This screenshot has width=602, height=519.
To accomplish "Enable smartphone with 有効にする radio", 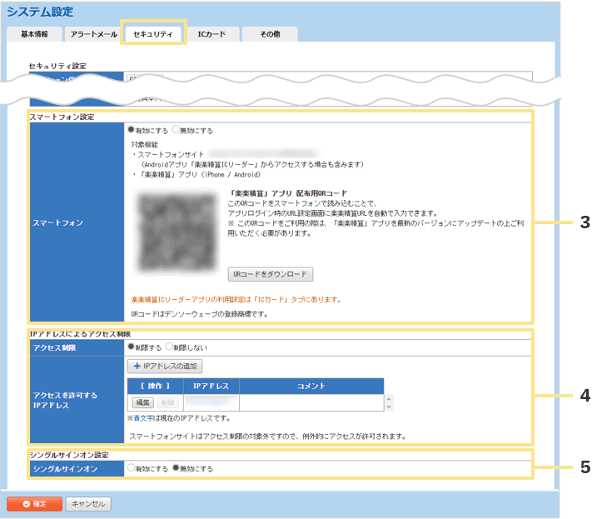I will 131,130.
